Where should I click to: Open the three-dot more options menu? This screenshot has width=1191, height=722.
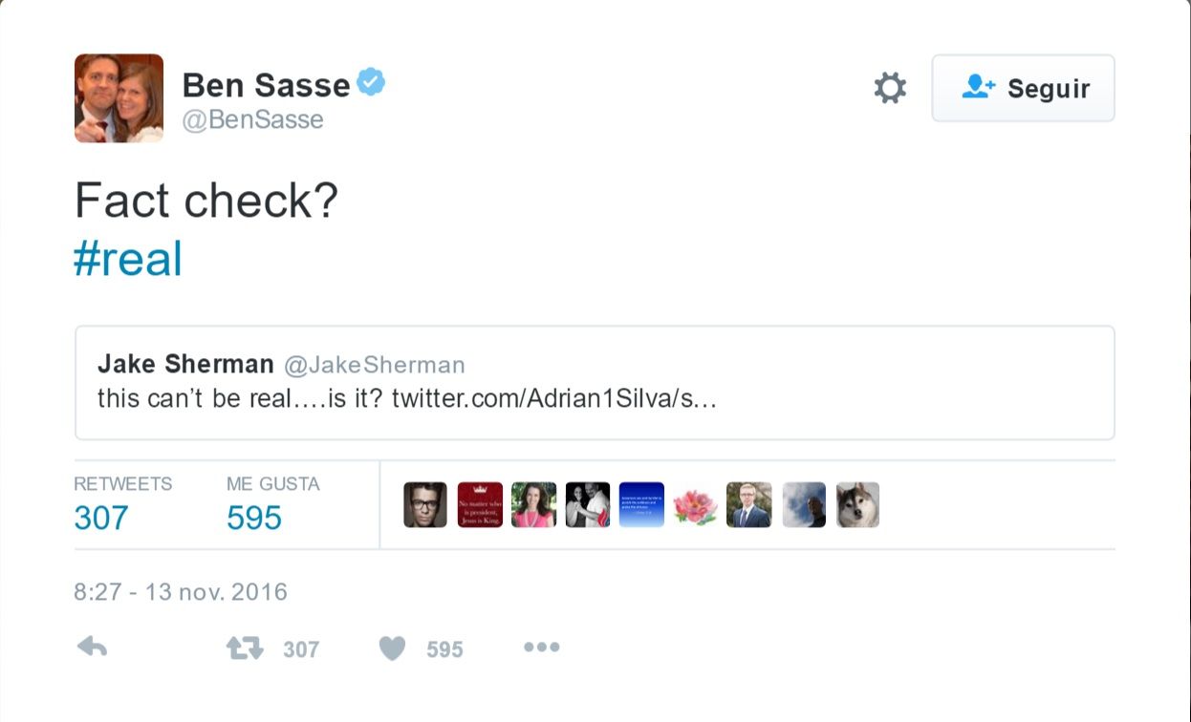click(541, 648)
